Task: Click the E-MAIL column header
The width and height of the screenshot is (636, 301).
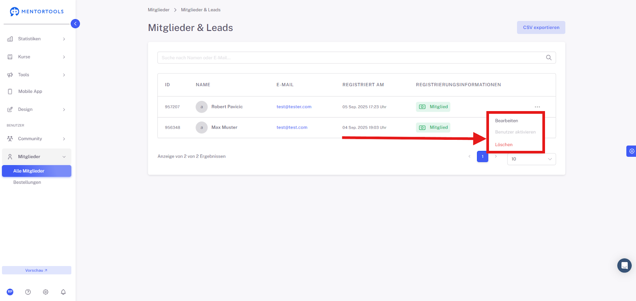Action: tap(285, 85)
